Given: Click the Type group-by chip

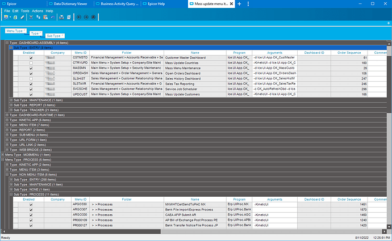Looking at the screenshot, I should click(x=36, y=33).
